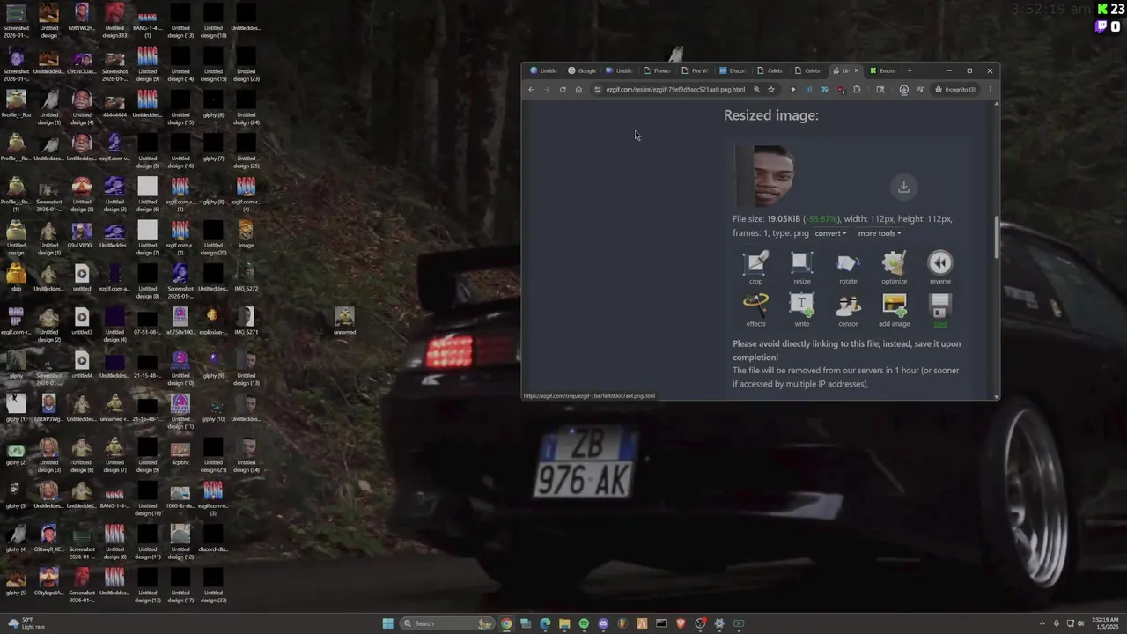
Task: Select the 'discord-dis...' desktop file
Action: click(x=213, y=538)
